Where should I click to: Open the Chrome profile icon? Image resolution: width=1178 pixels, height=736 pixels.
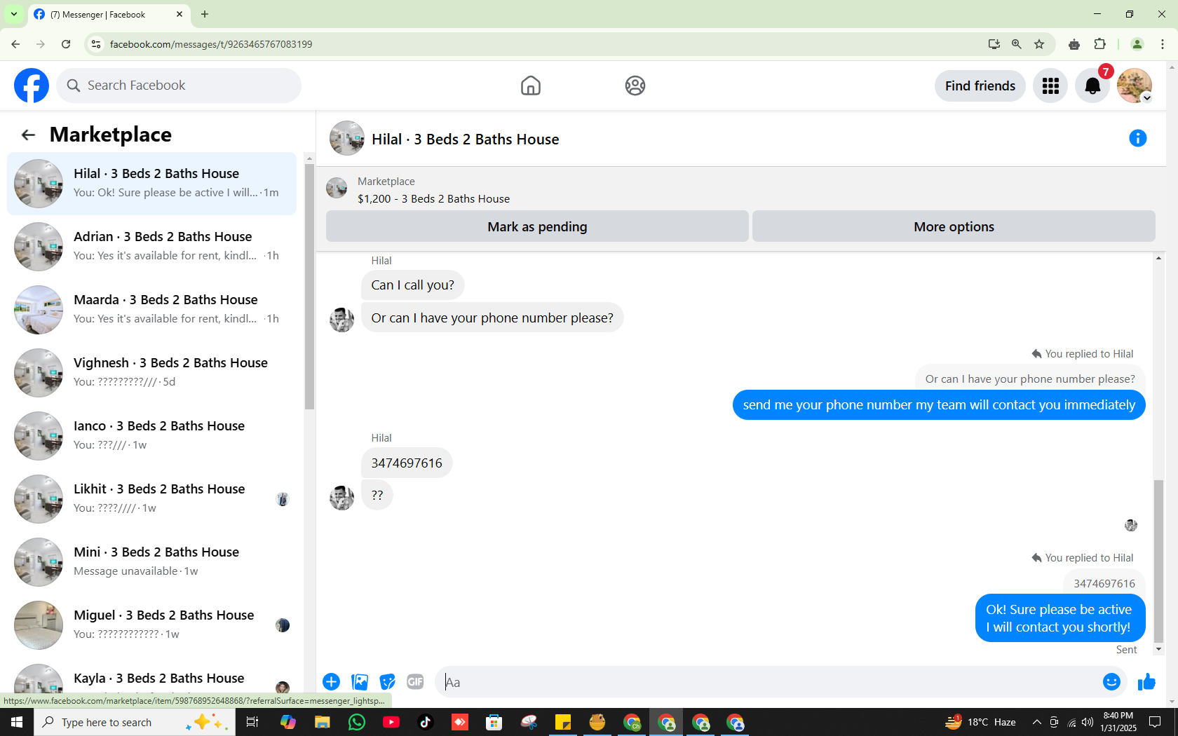1137,44
